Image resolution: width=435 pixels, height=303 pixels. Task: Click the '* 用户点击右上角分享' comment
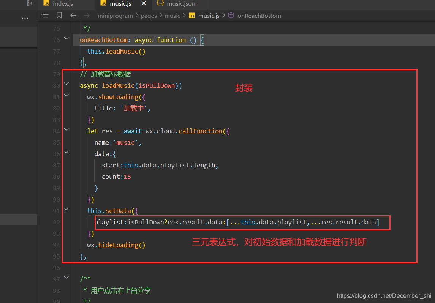[x=117, y=290]
